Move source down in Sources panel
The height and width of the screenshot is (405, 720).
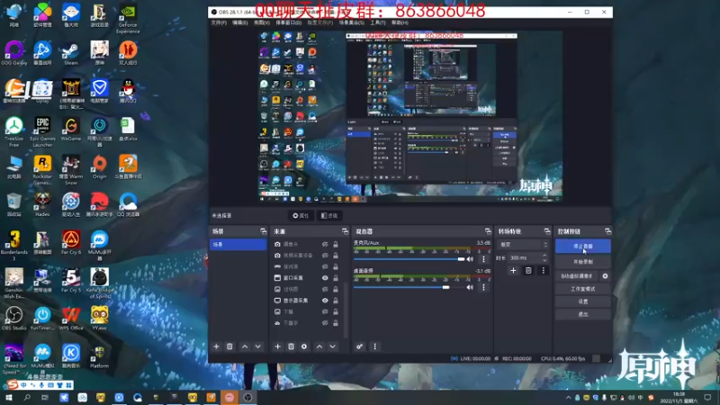click(332, 346)
